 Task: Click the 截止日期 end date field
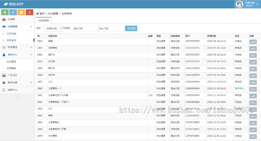tap(112, 28)
